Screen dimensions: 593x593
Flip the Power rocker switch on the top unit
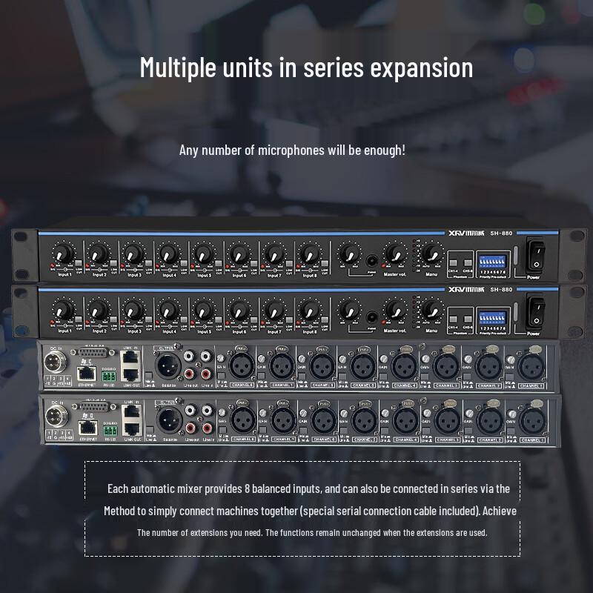(537, 255)
